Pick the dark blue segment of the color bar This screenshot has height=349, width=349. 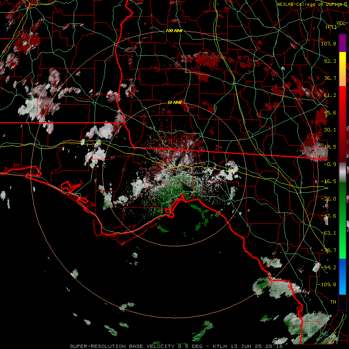342,266
